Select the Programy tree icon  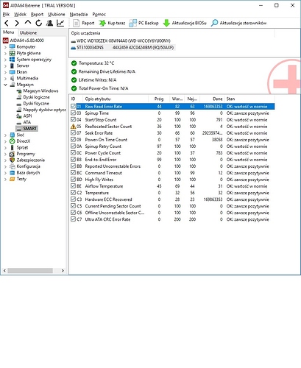pos(13,154)
